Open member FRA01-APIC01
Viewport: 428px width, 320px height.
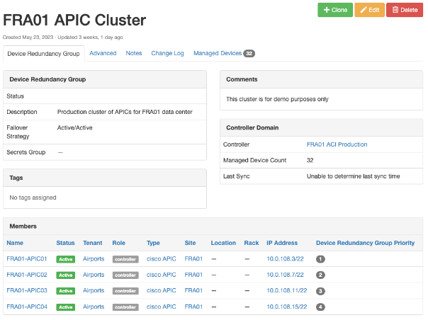[x=27, y=259]
